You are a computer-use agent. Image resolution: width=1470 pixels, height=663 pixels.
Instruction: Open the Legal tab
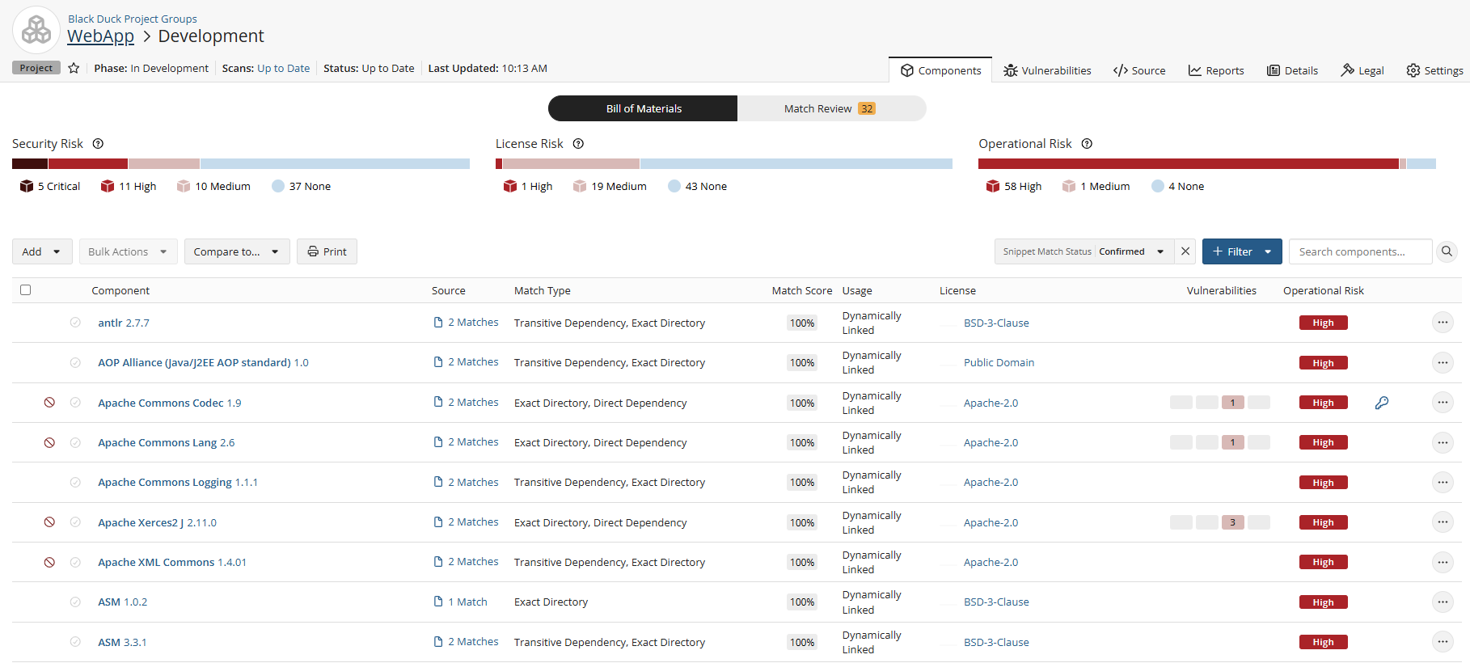coord(1362,70)
